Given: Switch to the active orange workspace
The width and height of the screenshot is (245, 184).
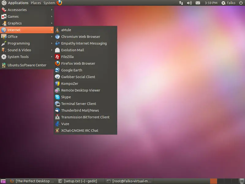Looking at the screenshot, I should pyautogui.click(x=213, y=181).
